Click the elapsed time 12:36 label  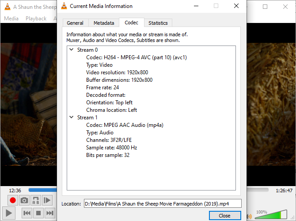[x=15, y=191]
